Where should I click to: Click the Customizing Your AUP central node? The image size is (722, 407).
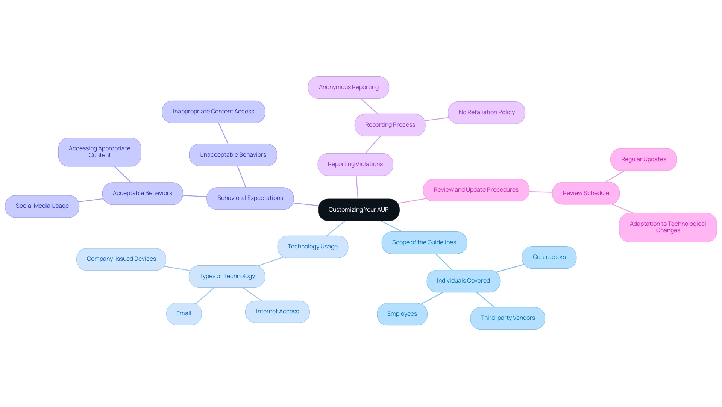coord(358,209)
